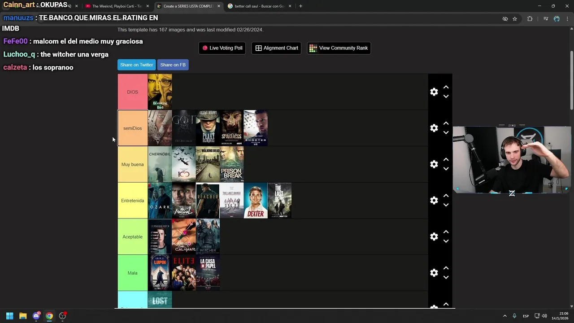Select The Last Dance poster

pos(231,201)
